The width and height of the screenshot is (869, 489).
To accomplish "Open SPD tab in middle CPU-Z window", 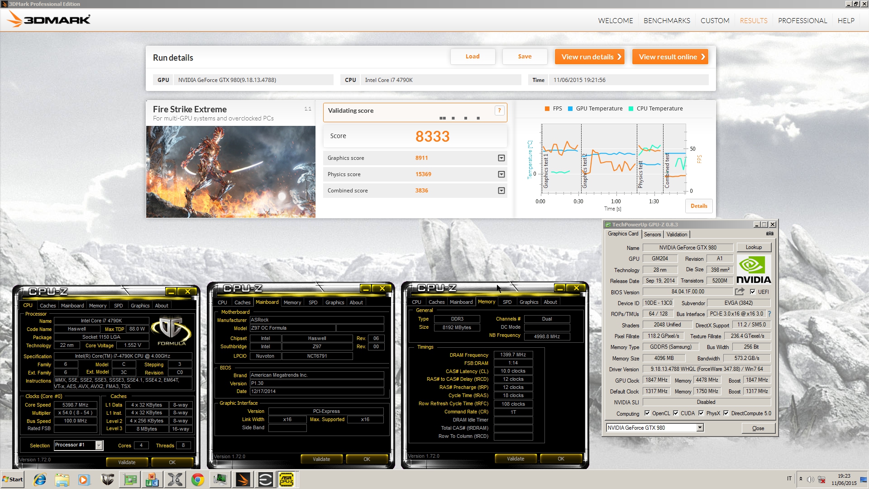I will [313, 302].
